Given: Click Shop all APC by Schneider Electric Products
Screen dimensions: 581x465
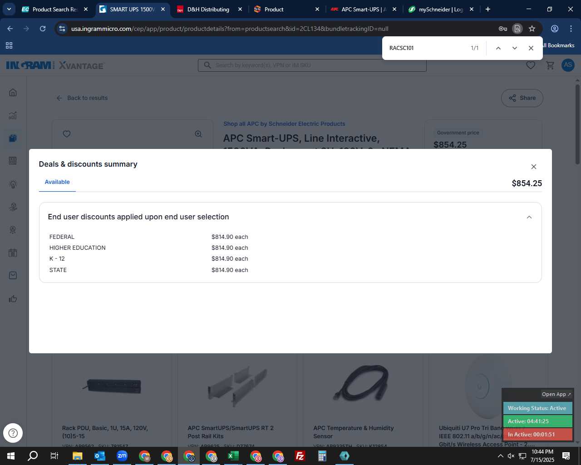Looking at the screenshot, I should click(284, 124).
